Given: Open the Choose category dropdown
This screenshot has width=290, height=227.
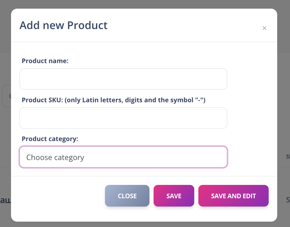Looking at the screenshot, I should pyautogui.click(x=123, y=157).
